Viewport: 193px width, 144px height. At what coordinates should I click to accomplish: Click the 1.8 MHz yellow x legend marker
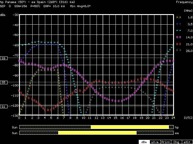(x=179, y=17)
